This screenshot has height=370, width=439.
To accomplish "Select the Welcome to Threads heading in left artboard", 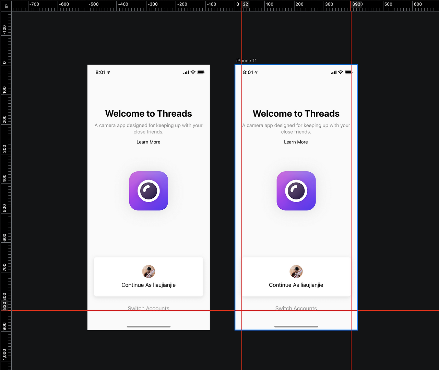I will pyautogui.click(x=149, y=114).
